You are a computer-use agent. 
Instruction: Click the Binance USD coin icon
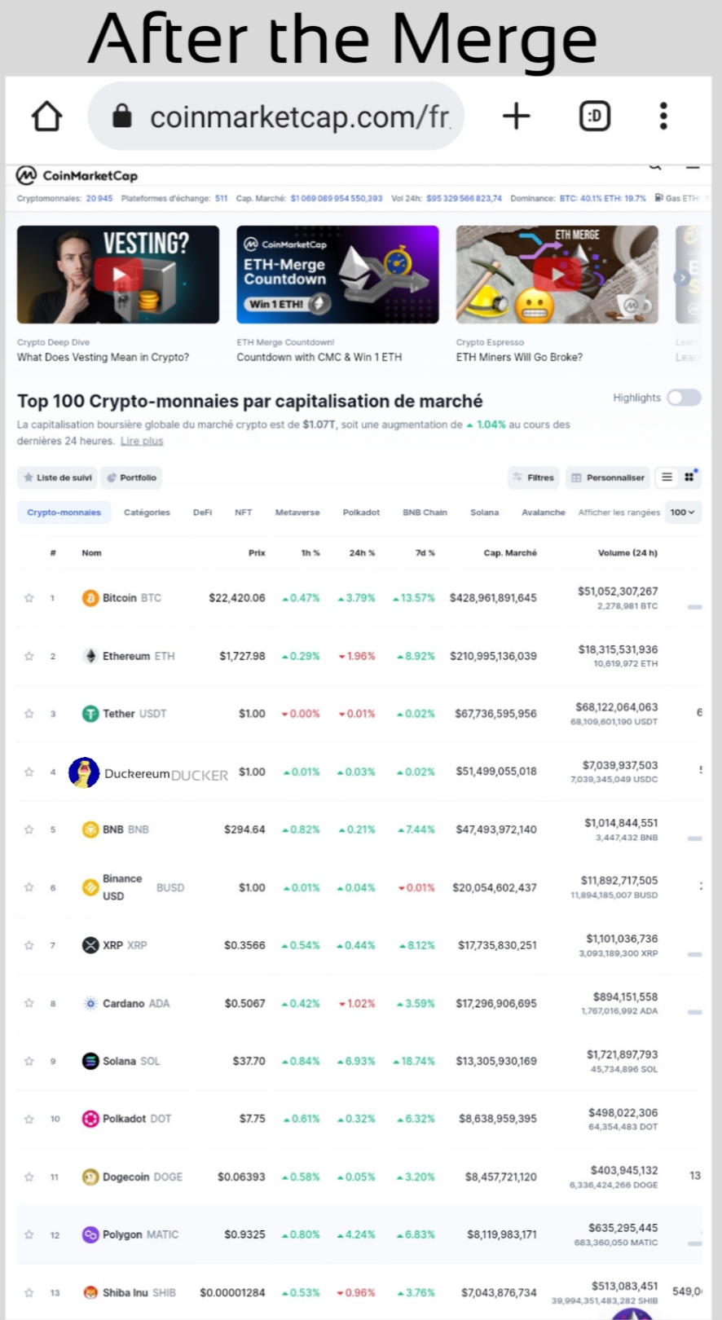coord(90,887)
